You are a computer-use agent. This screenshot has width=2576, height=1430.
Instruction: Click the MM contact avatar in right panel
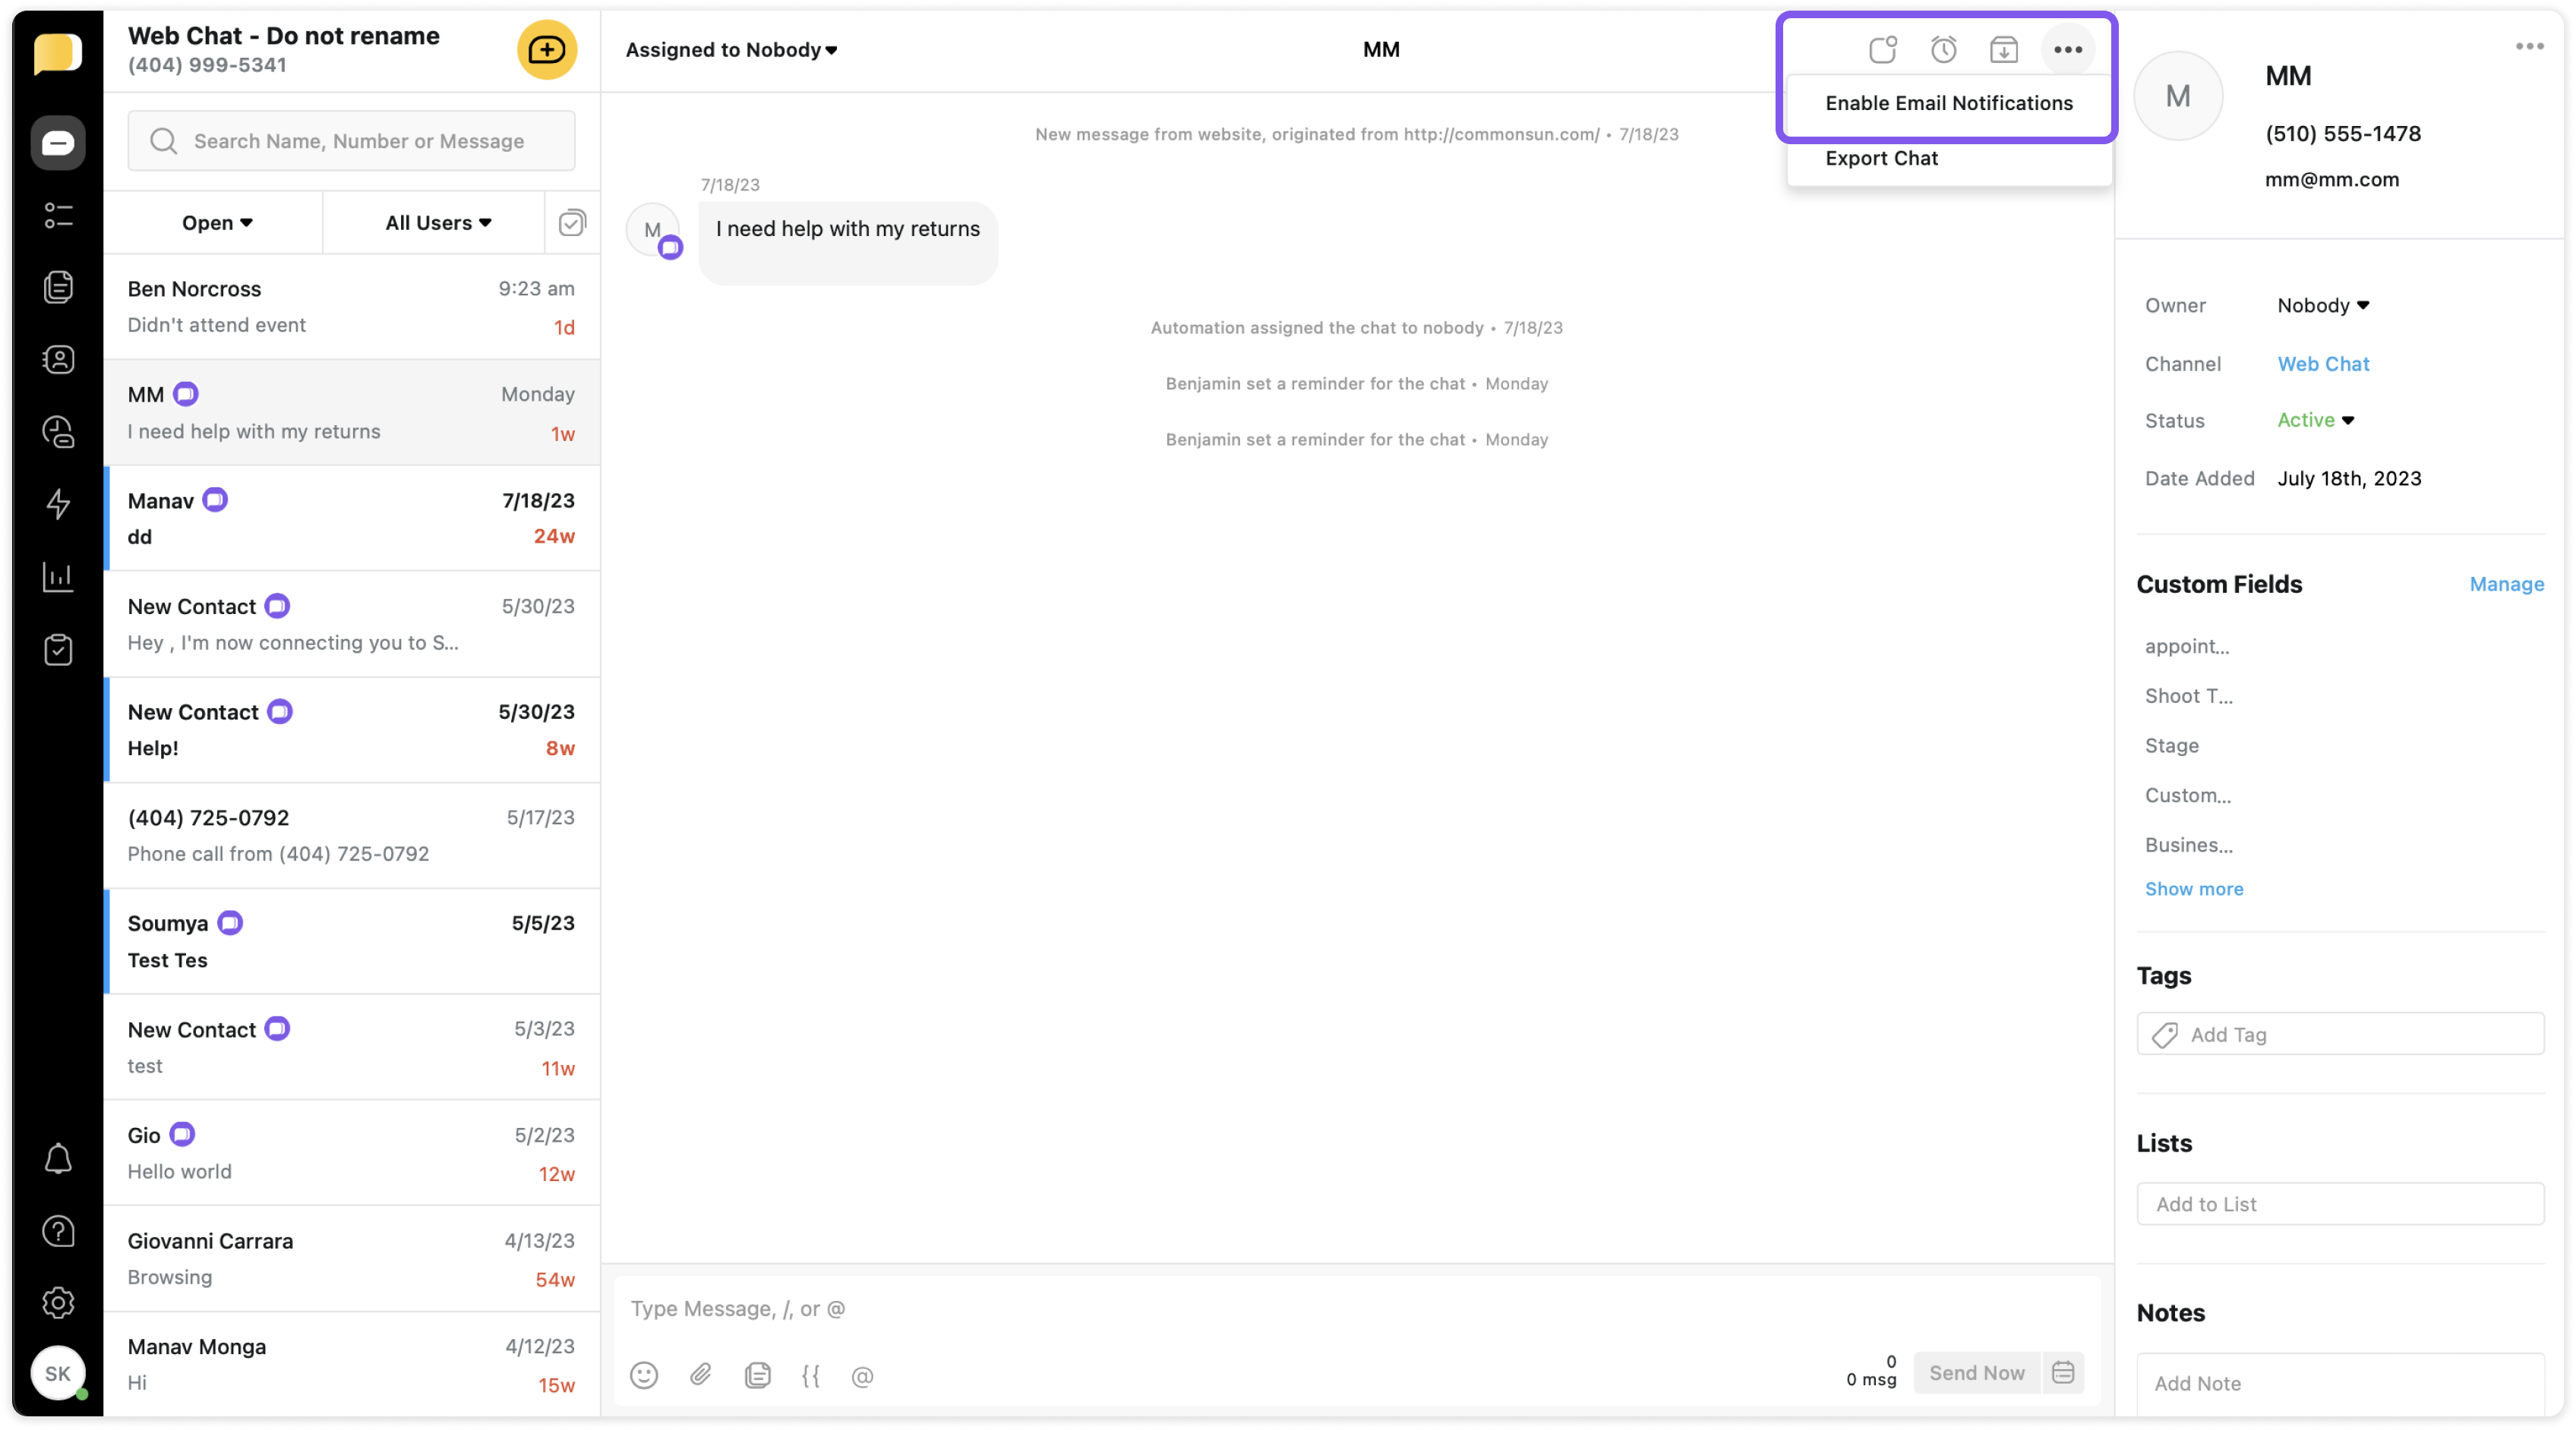(2177, 96)
